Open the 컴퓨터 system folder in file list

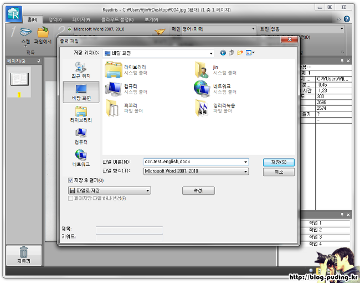click(126, 89)
